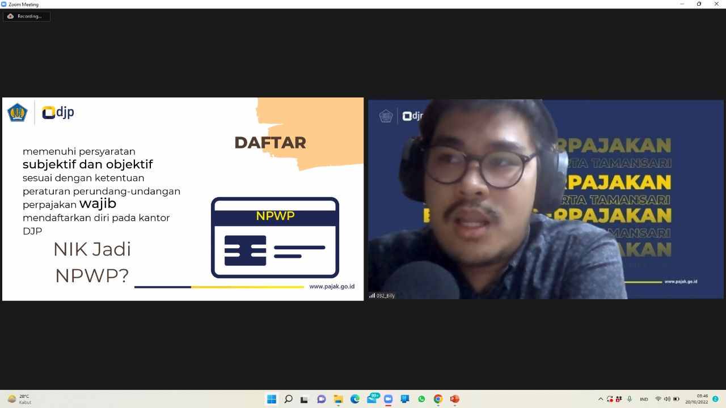Switch to Google Chrome

(438, 399)
